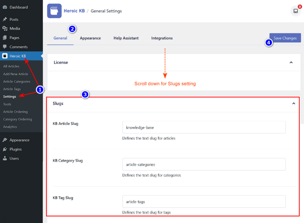Open the Add New Article link
304x223 pixels.
coord(16,74)
